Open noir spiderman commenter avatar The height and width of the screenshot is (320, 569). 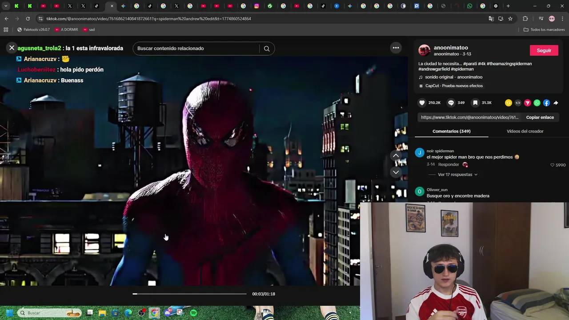[420, 153]
